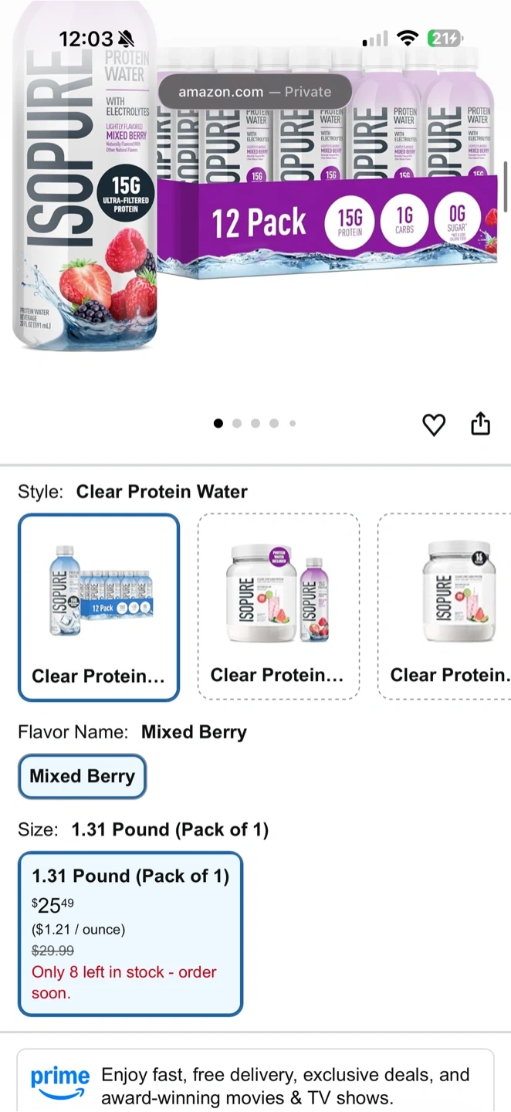Select the powder tub with bottle style
The image size is (511, 1112).
[x=279, y=607]
